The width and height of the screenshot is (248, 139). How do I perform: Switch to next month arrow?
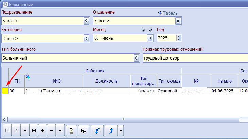click(x=150, y=30)
